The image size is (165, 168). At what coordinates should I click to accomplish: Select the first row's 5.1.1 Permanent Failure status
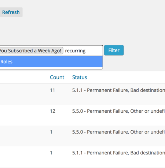118,90
